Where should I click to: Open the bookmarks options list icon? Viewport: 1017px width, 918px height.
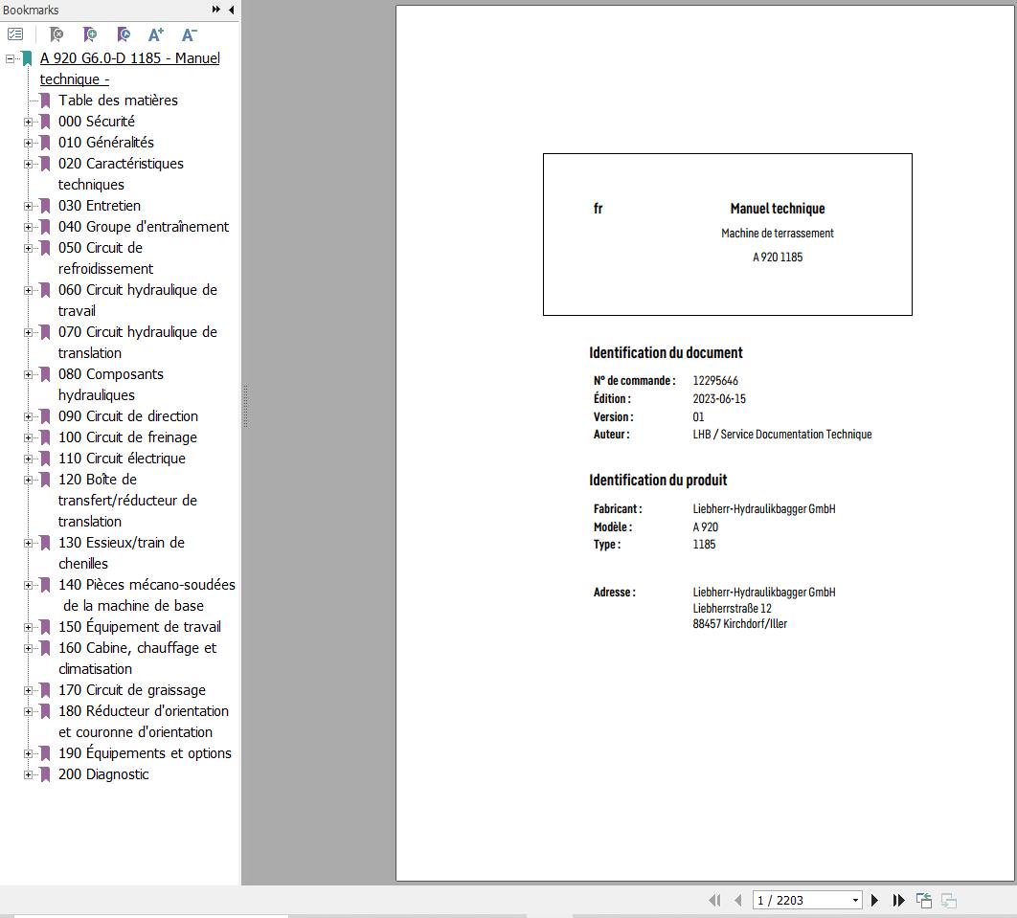tap(15, 34)
